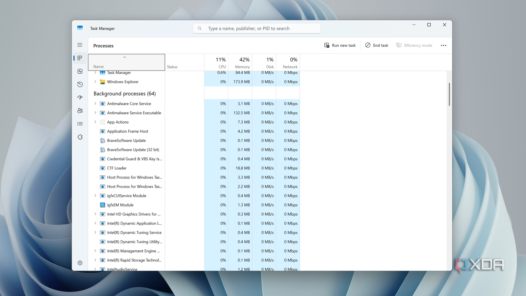Open Task Manager settings gear
The width and height of the screenshot is (526, 296).
80,263
